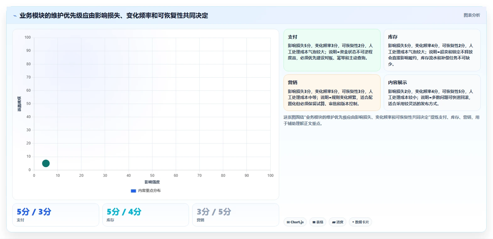This screenshot has width=493, height=239.
Task: Open the 库存 info card
Action: click(432, 50)
